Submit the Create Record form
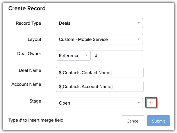The height and width of the screenshot is (133, 177). [x=158, y=121]
